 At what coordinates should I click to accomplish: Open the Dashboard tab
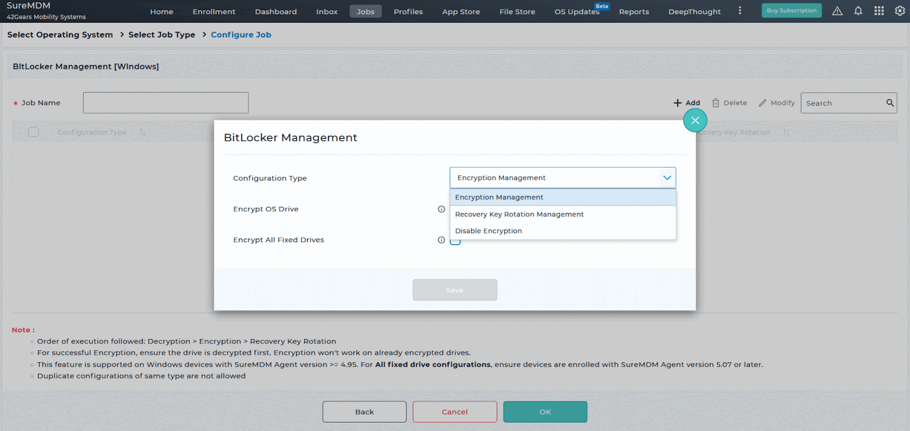coord(276,11)
